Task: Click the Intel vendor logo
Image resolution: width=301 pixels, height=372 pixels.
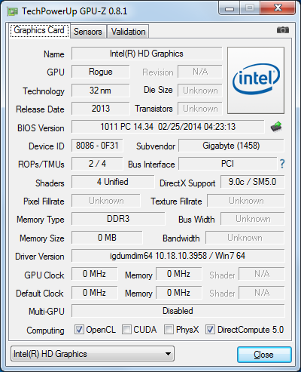Action: [x=256, y=80]
